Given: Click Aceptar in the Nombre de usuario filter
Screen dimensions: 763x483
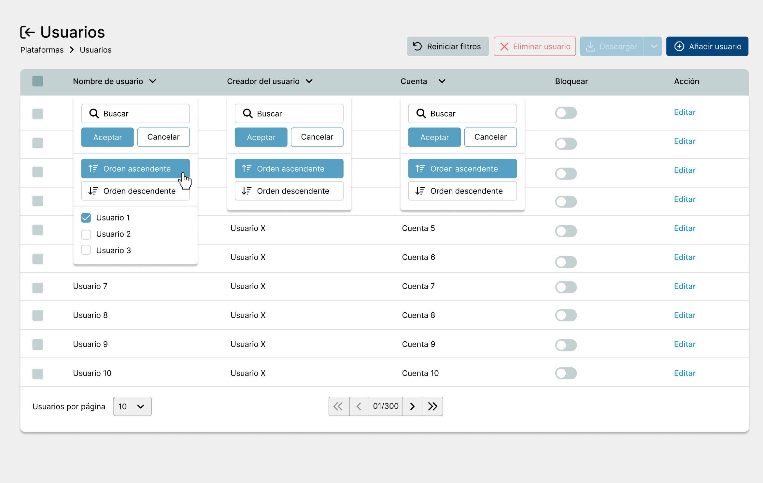Looking at the screenshot, I should tap(107, 137).
